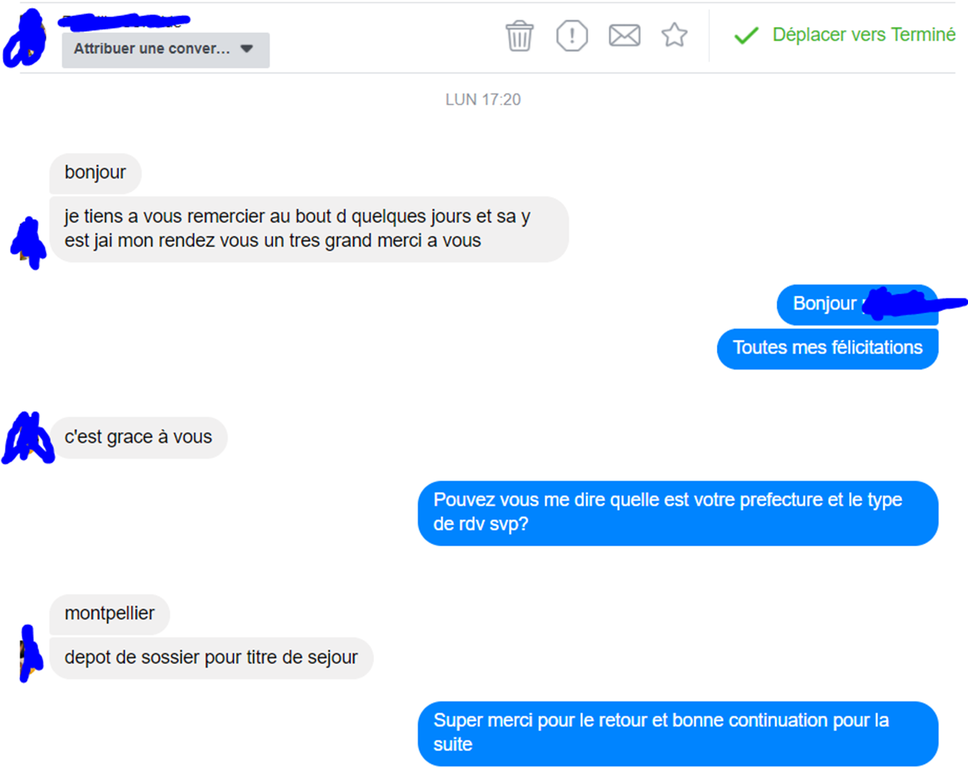Click the 'Super merci pour le retour' message
This screenshot has height=778, width=968.
pos(678,733)
